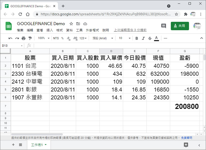Collapse menus with the up chevron
The width and height of the screenshot is (206, 150).
click(x=201, y=38)
